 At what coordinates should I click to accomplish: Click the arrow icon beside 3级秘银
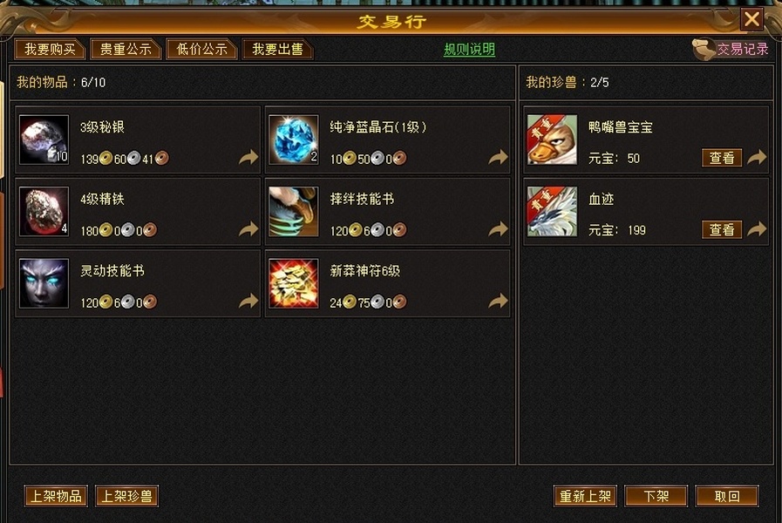248,158
